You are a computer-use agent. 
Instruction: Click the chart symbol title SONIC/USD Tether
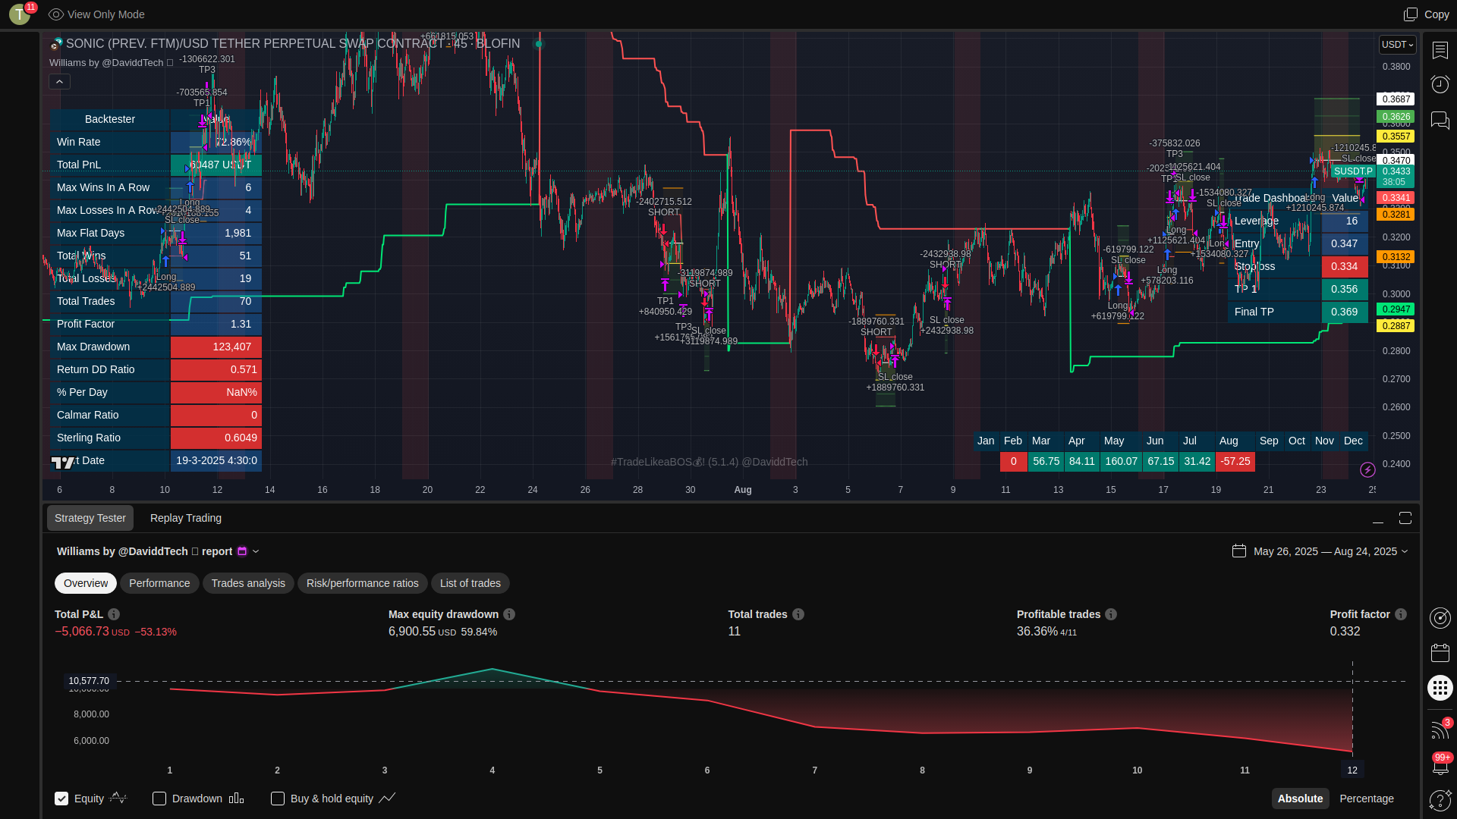(293, 44)
